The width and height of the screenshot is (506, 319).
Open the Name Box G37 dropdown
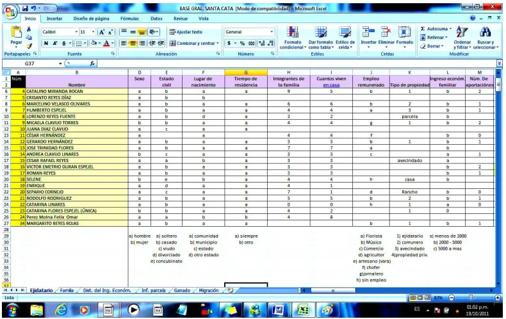click(60, 63)
